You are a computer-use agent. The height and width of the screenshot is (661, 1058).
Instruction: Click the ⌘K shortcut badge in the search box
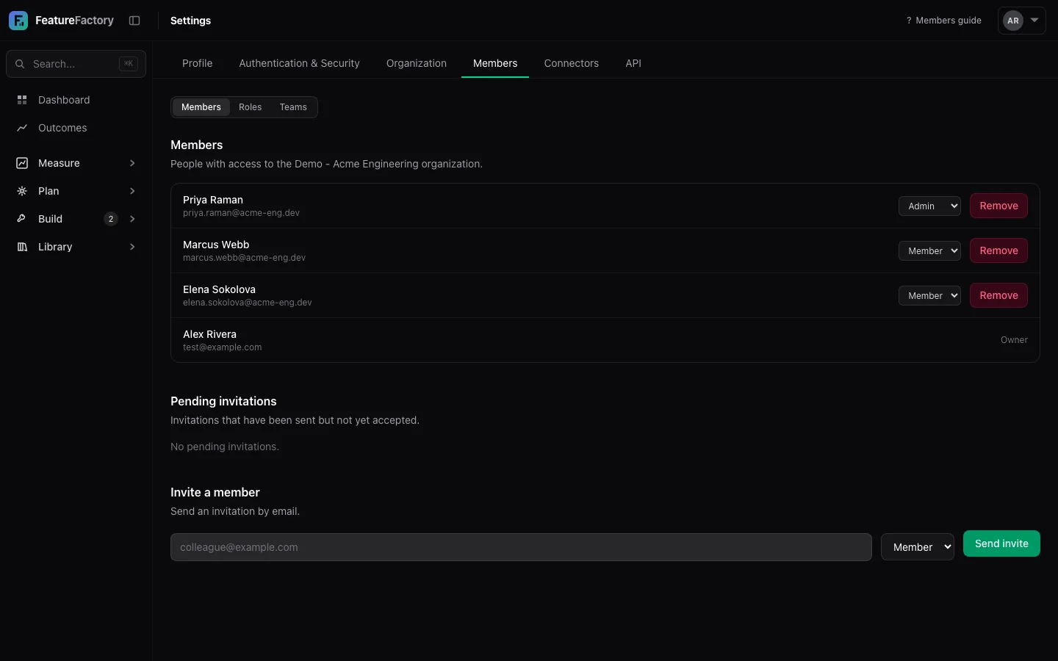coord(129,64)
